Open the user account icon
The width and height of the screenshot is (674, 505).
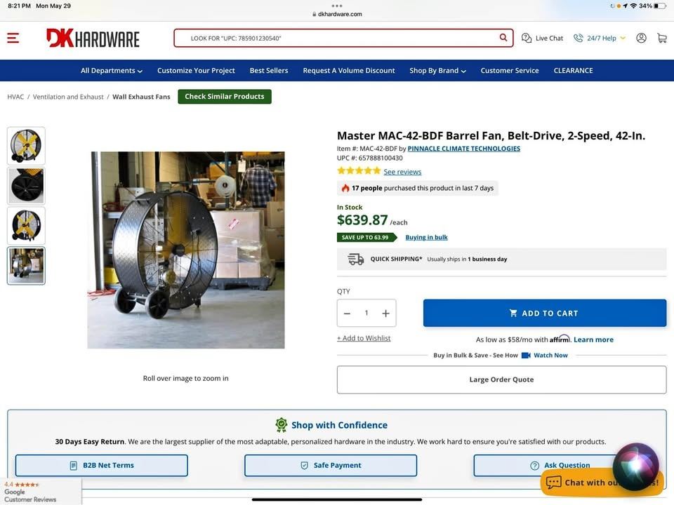pos(641,38)
